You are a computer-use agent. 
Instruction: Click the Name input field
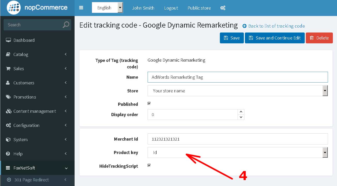tap(238, 77)
